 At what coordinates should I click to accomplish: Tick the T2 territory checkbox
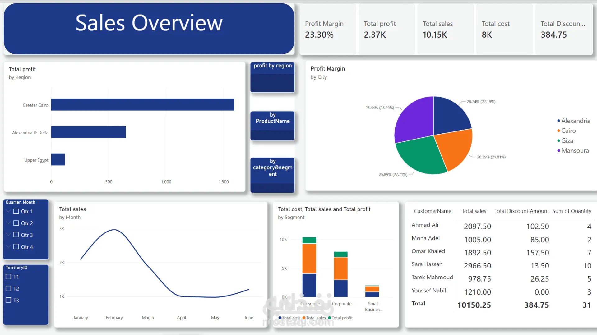coord(8,288)
